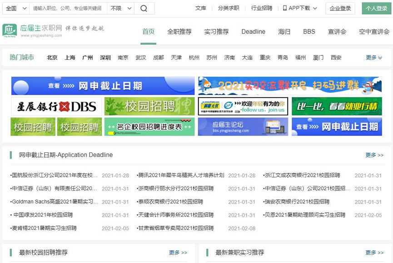Image resolution: width=393 pixels, height=263 pixels.
Task: Open the 应届生论坛 banner
Action: click(x=243, y=127)
